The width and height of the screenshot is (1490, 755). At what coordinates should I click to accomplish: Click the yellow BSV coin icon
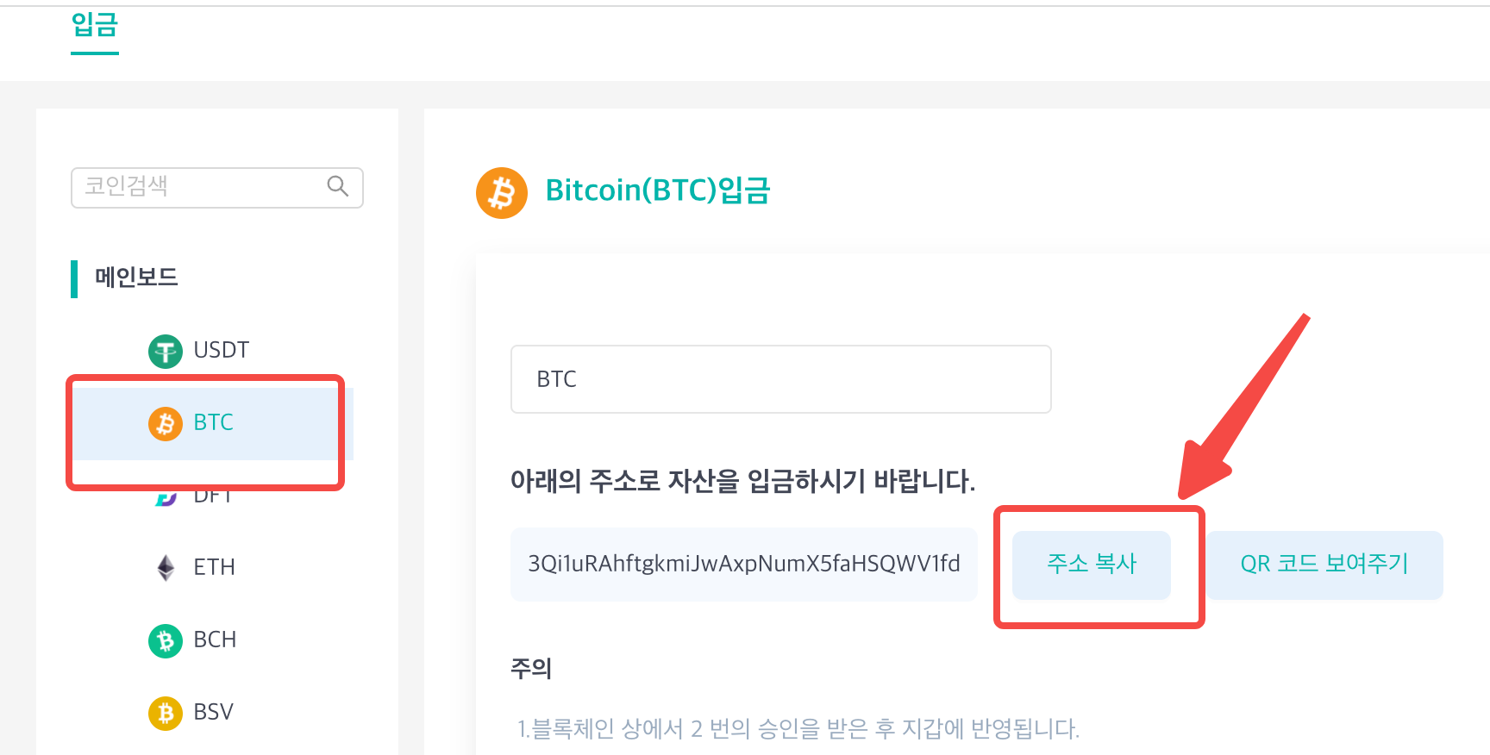(166, 713)
